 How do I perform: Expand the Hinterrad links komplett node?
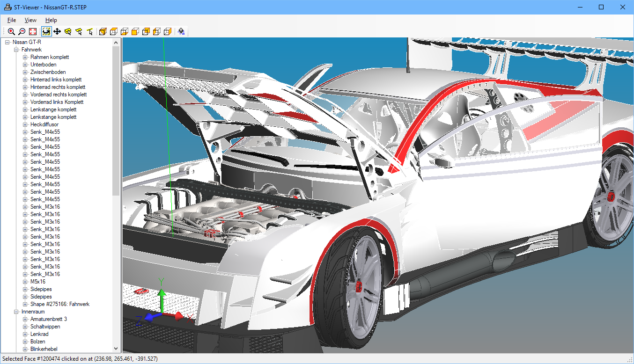[25, 80]
